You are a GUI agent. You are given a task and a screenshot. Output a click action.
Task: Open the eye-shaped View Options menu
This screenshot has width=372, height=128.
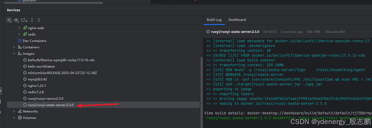point(16,20)
